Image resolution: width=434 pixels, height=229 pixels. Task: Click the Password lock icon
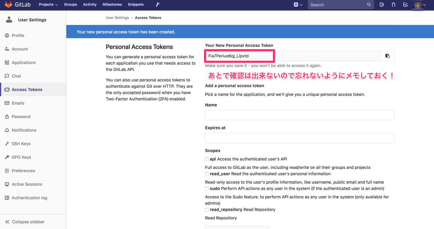(7, 117)
